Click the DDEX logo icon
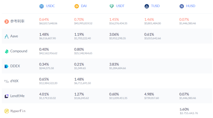Screen dimensions: 213x118 6,66
